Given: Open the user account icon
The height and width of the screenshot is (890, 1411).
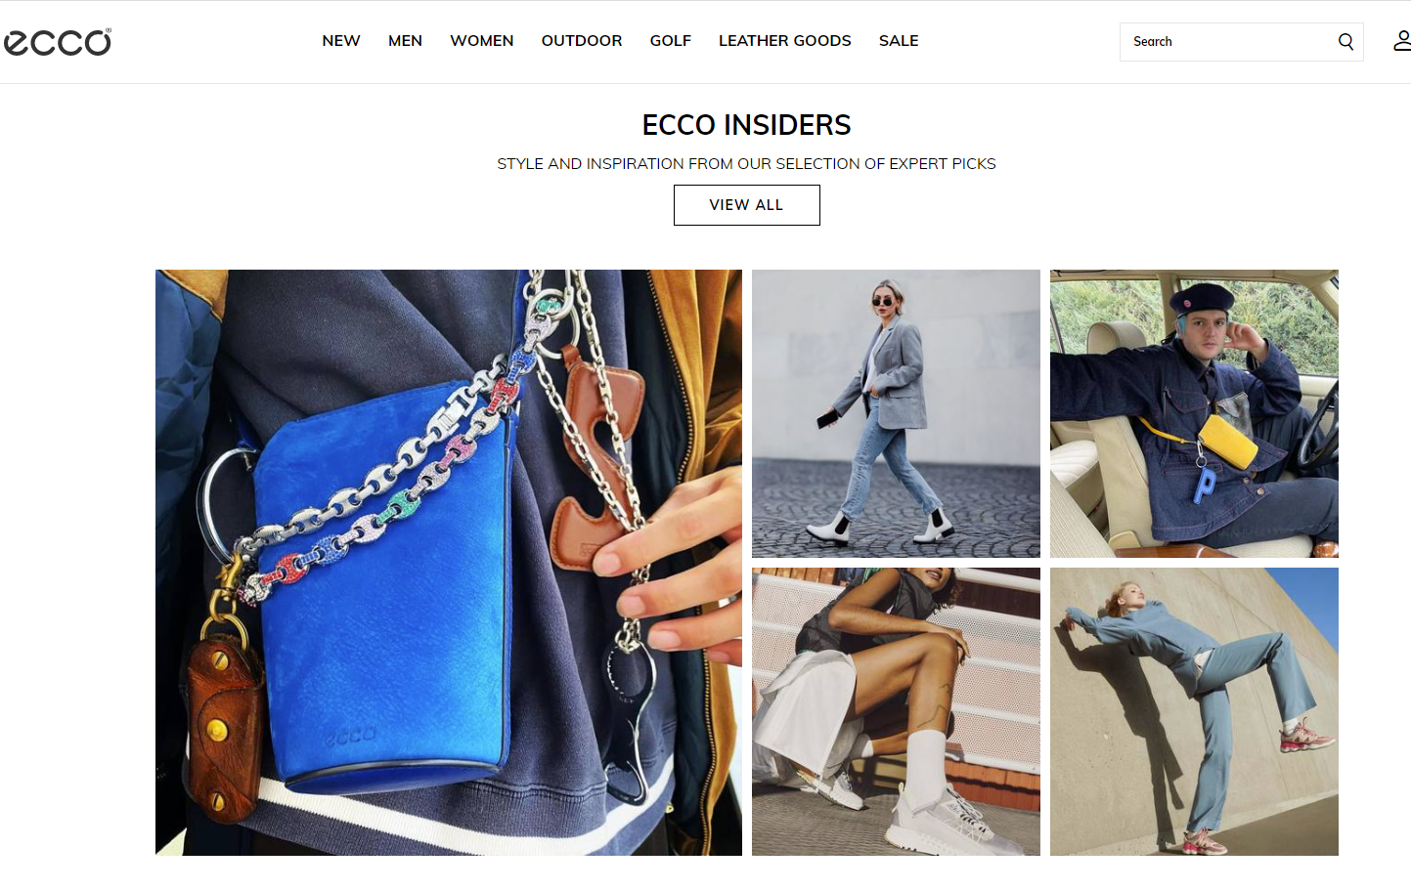Looking at the screenshot, I should (1402, 41).
